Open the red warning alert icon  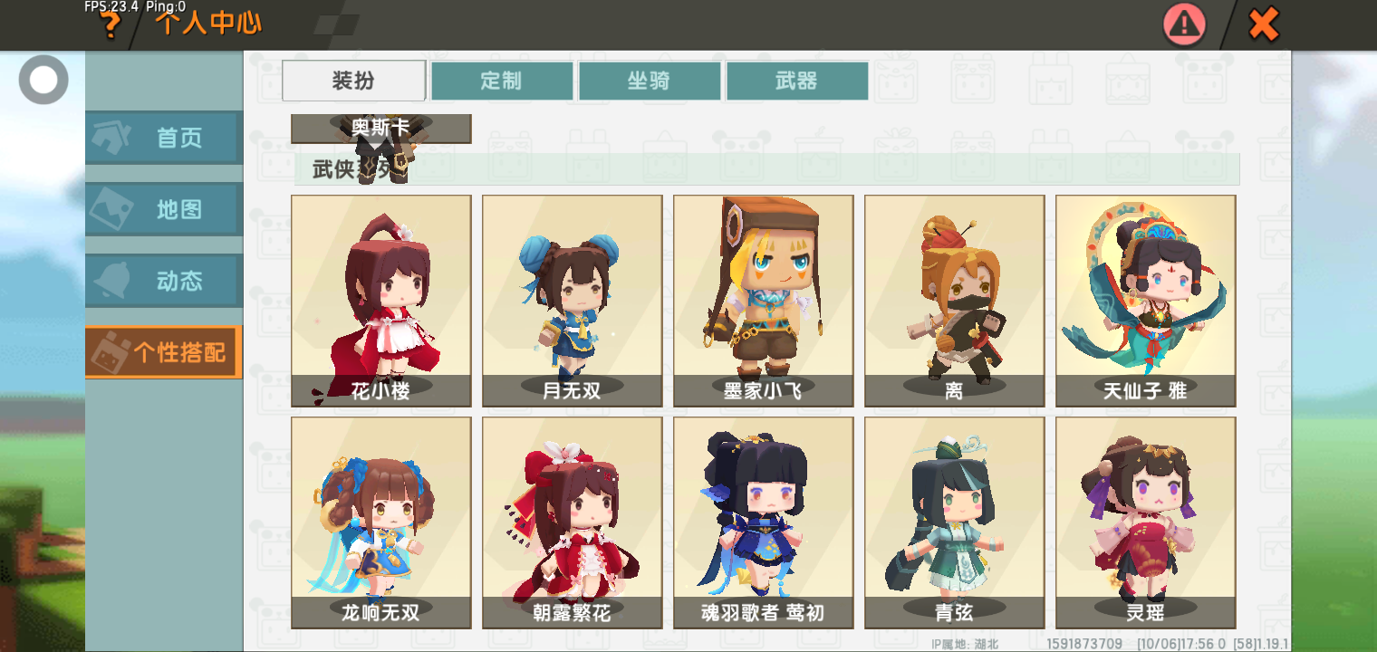point(1185,24)
